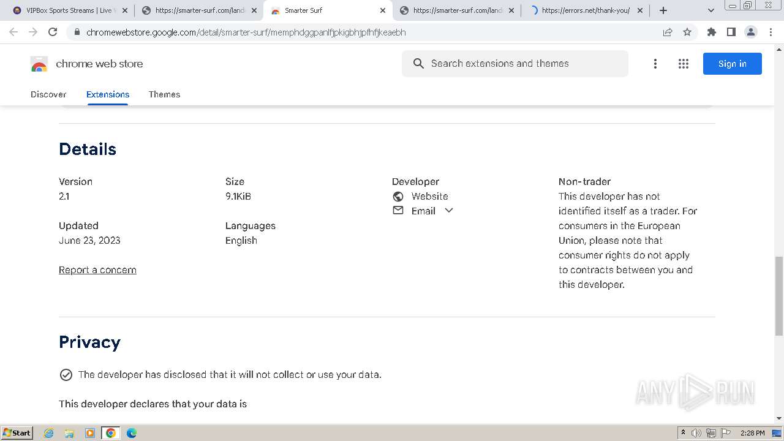784x441 pixels.
Task: Open the three-dot more options menu in web store
Action: 655,64
